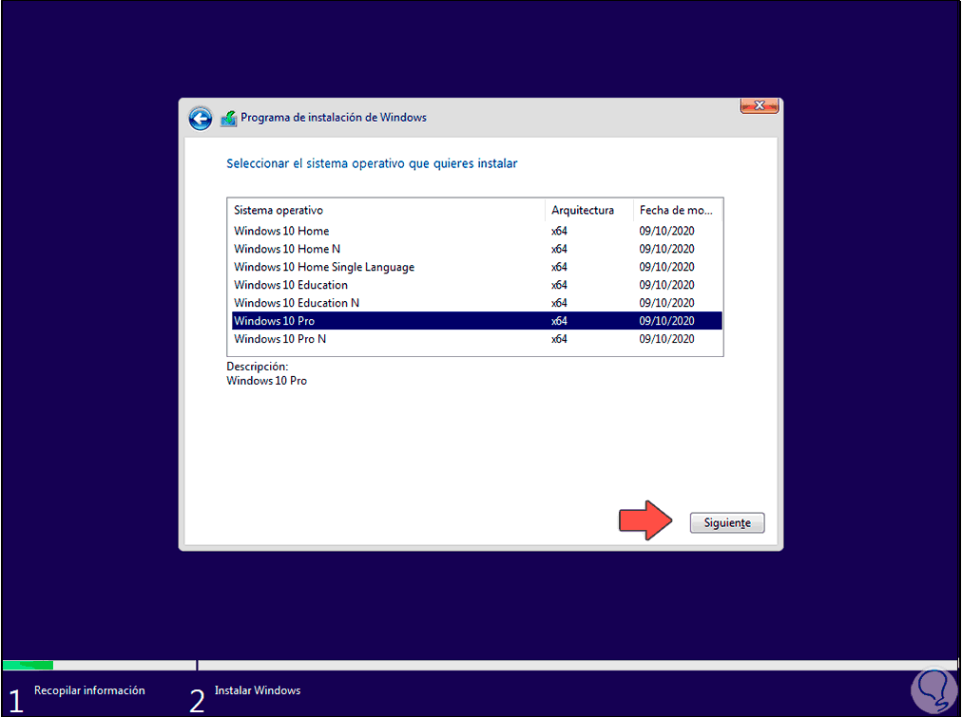Select Windows 10 Education edition
The height and width of the screenshot is (717, 962).
click(290, 285)
